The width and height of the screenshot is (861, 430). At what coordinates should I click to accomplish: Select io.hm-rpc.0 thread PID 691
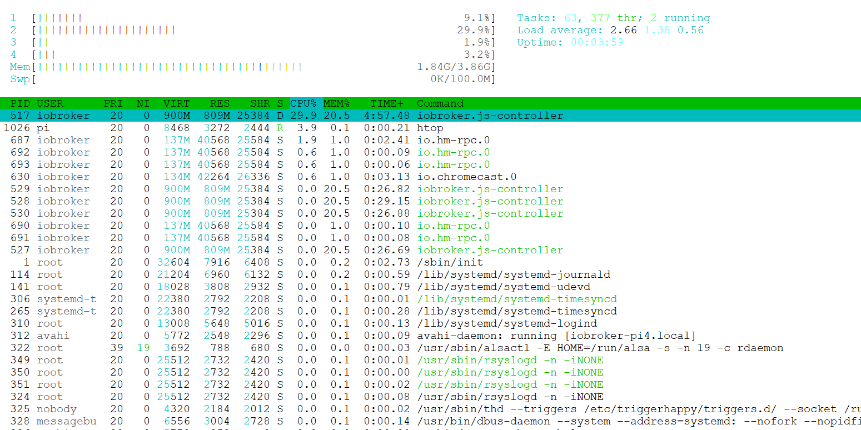pos(430,238)
